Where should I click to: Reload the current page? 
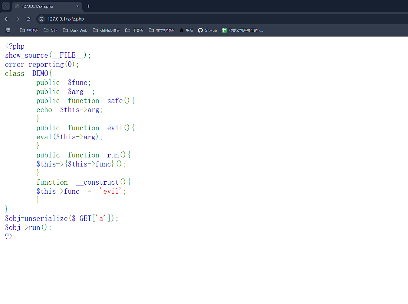[28, 19]
